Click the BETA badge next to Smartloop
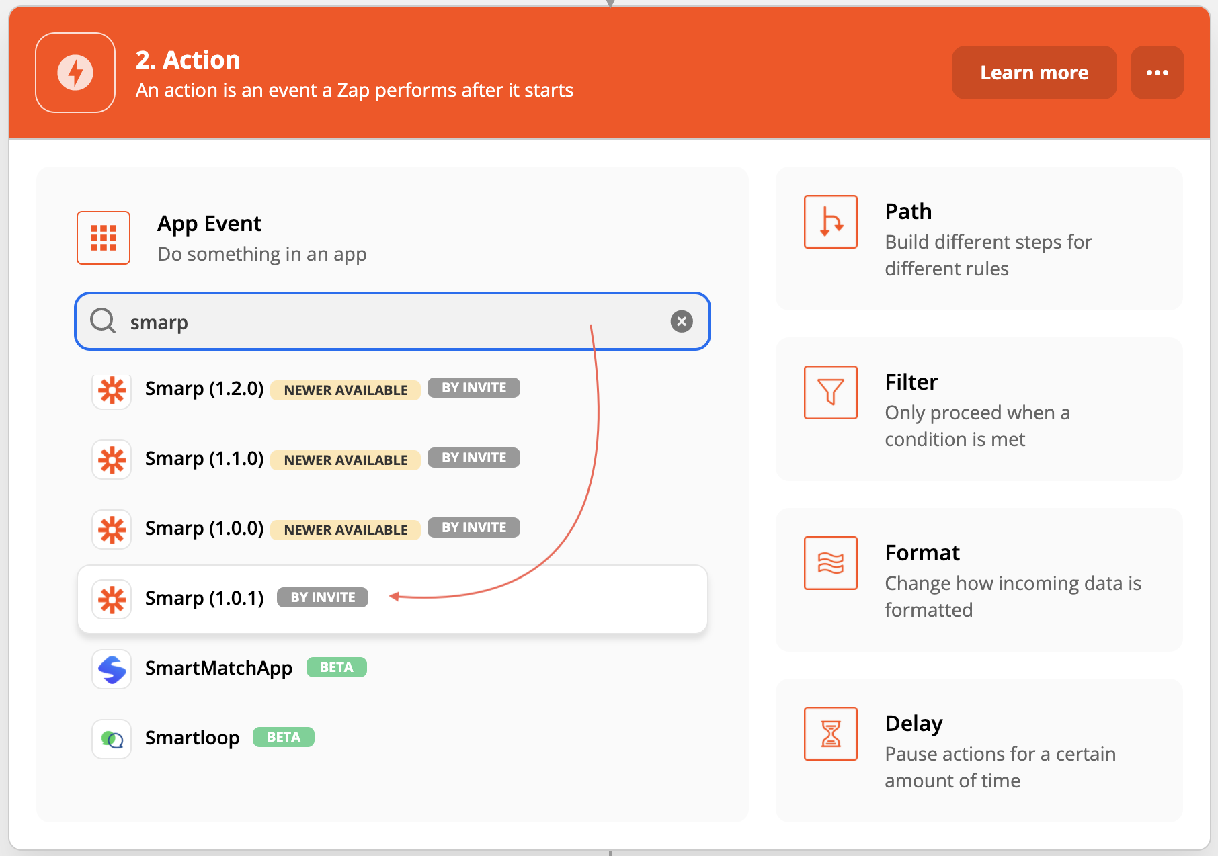Image resolution: width=1218 pixels, height=856 pixels. pos(283,737)
